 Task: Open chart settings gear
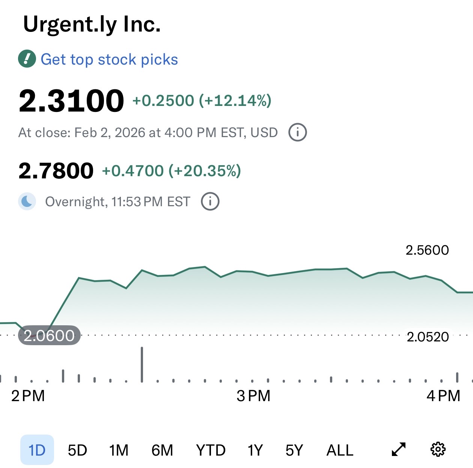pyautogui.click(x=438, y=449)
